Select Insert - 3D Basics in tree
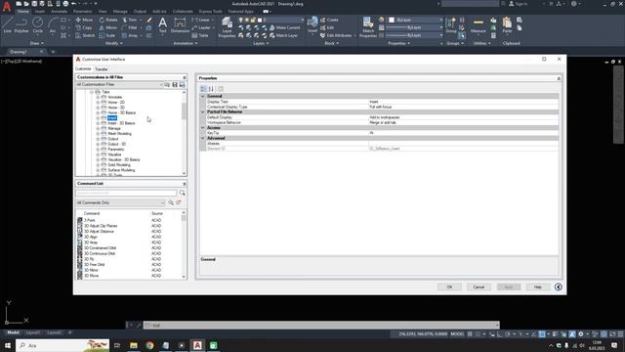This screenshot has height=352, width=625. [121, 123]
